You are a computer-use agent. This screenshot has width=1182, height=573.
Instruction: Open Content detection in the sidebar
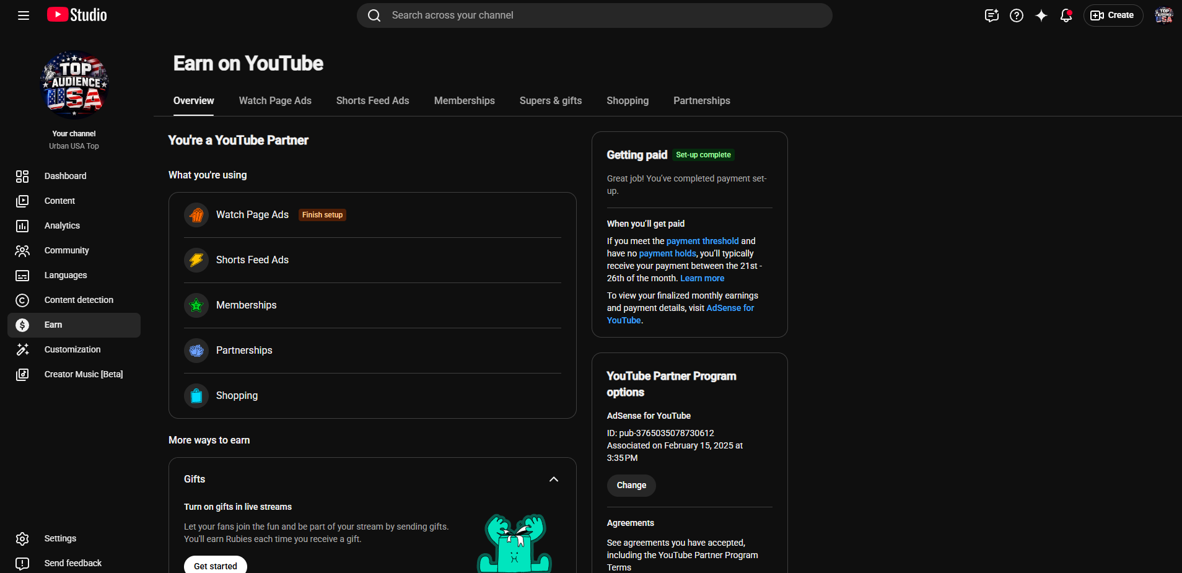click(x=74, y=300)
